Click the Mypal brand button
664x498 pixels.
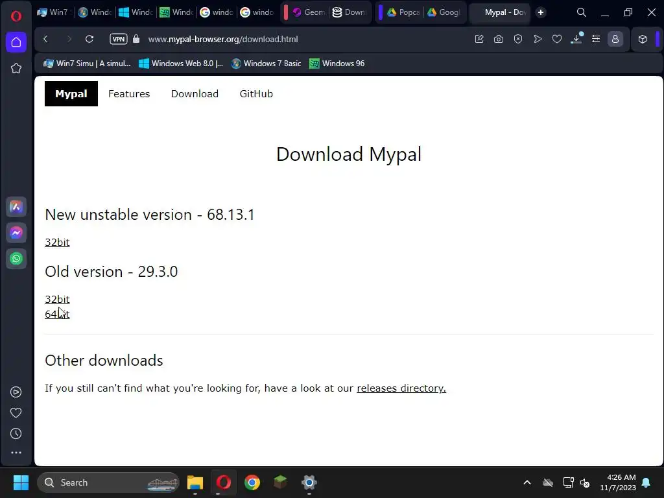coord(71,93)
